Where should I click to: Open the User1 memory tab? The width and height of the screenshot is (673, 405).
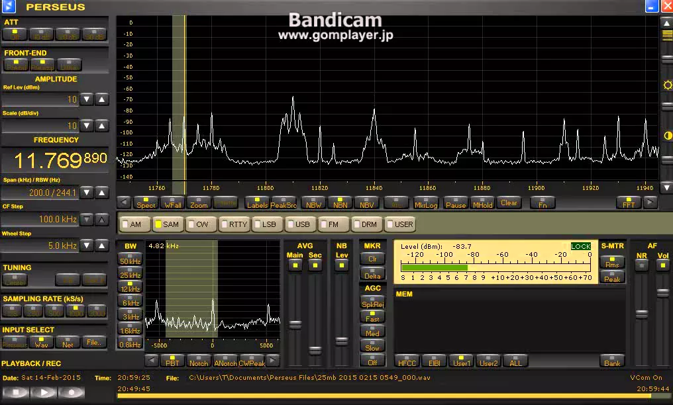pyautogui.click(x=462, y=361)
